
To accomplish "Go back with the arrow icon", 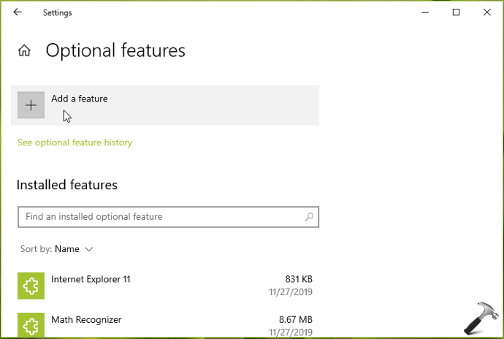I will 18,12.
